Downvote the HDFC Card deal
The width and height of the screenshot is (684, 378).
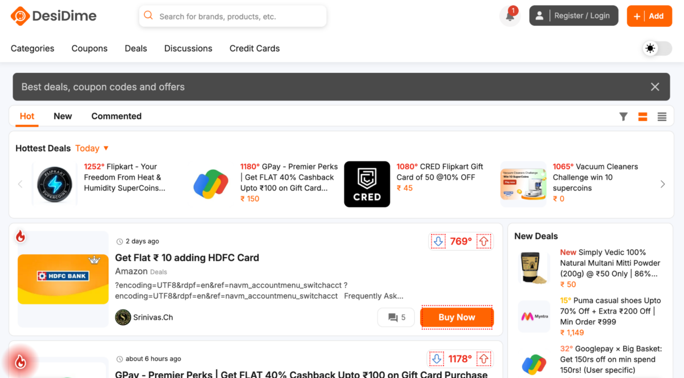[438, 241]
